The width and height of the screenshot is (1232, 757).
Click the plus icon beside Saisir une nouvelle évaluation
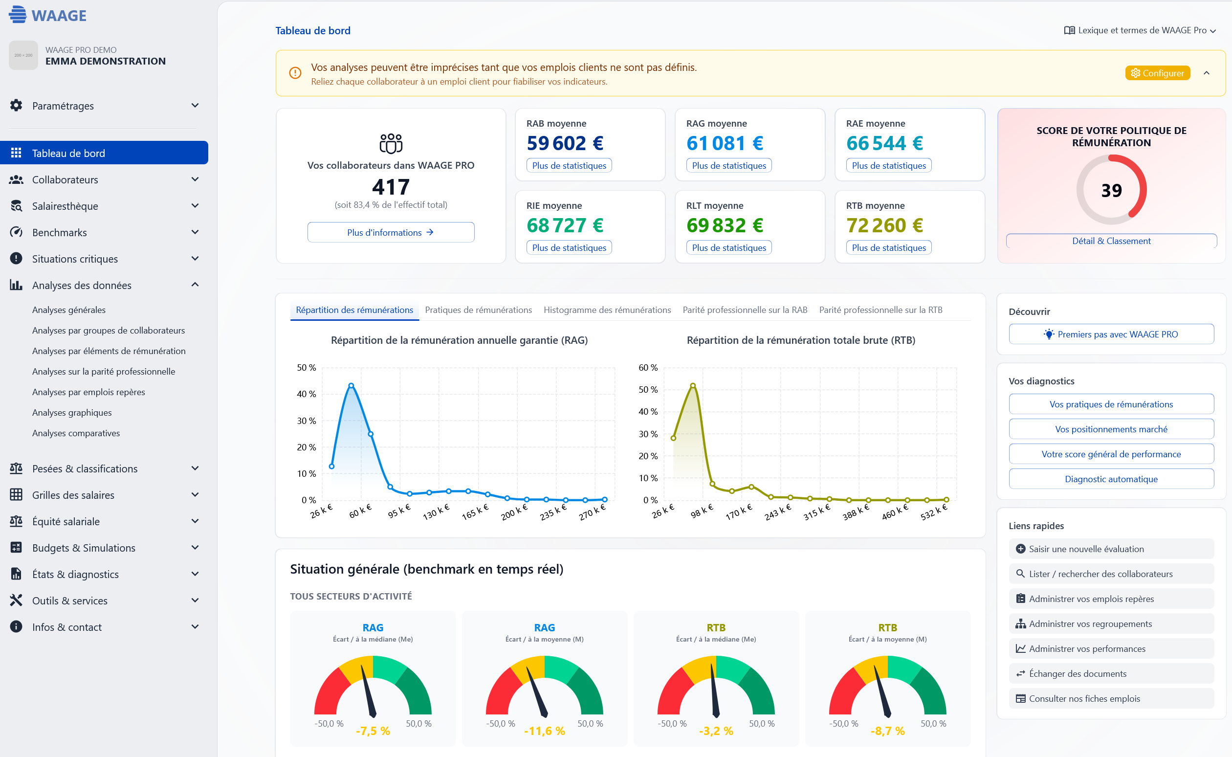point(1021,549)
